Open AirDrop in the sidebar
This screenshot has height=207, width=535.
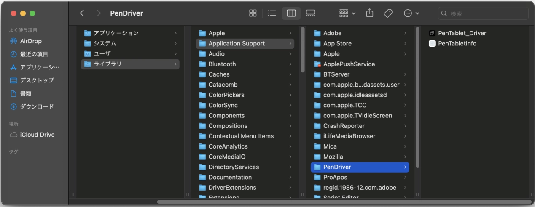31,41
